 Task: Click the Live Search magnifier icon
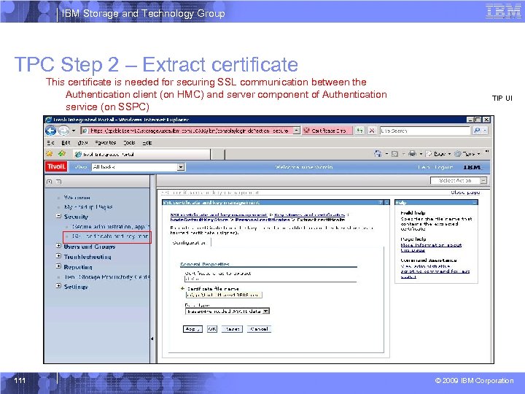(477, 131)
